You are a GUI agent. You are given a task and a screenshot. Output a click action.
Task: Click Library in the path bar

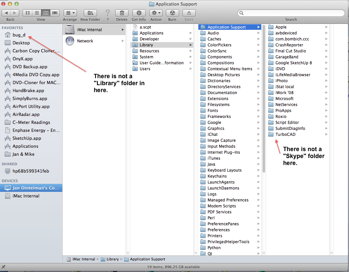coord(110,259)
